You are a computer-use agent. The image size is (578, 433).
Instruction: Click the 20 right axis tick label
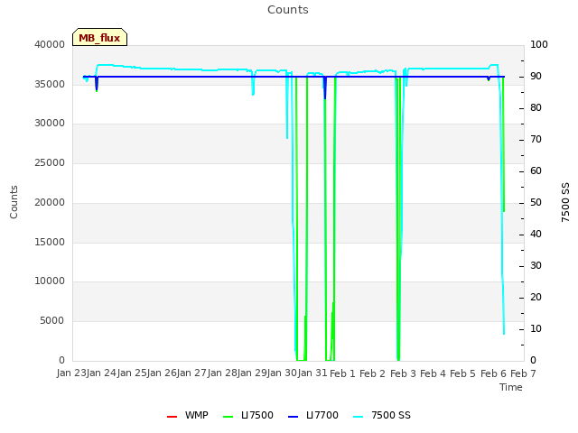pos(536,298)
